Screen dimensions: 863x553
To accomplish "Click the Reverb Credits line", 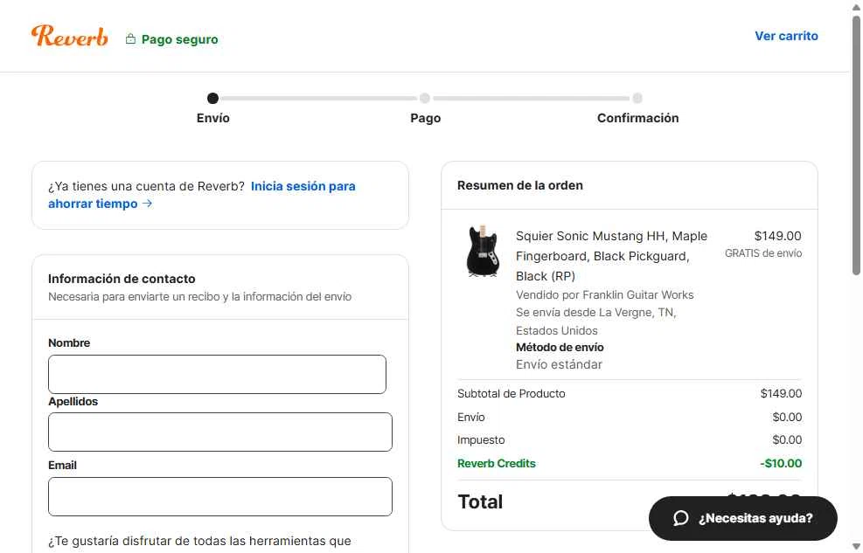I will pyautogui.click(x=497, y=463).
